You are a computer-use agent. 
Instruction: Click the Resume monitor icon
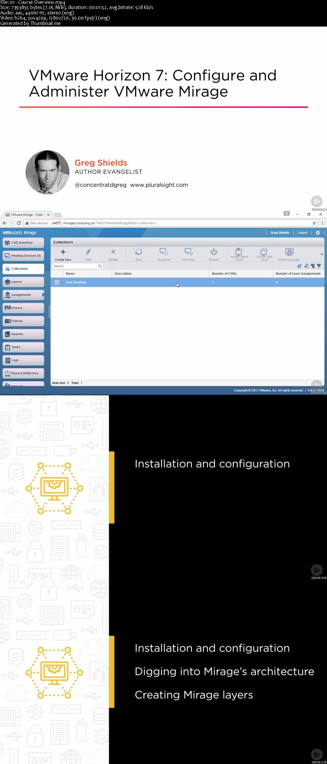pyautogui.click(x=189, y=252)
